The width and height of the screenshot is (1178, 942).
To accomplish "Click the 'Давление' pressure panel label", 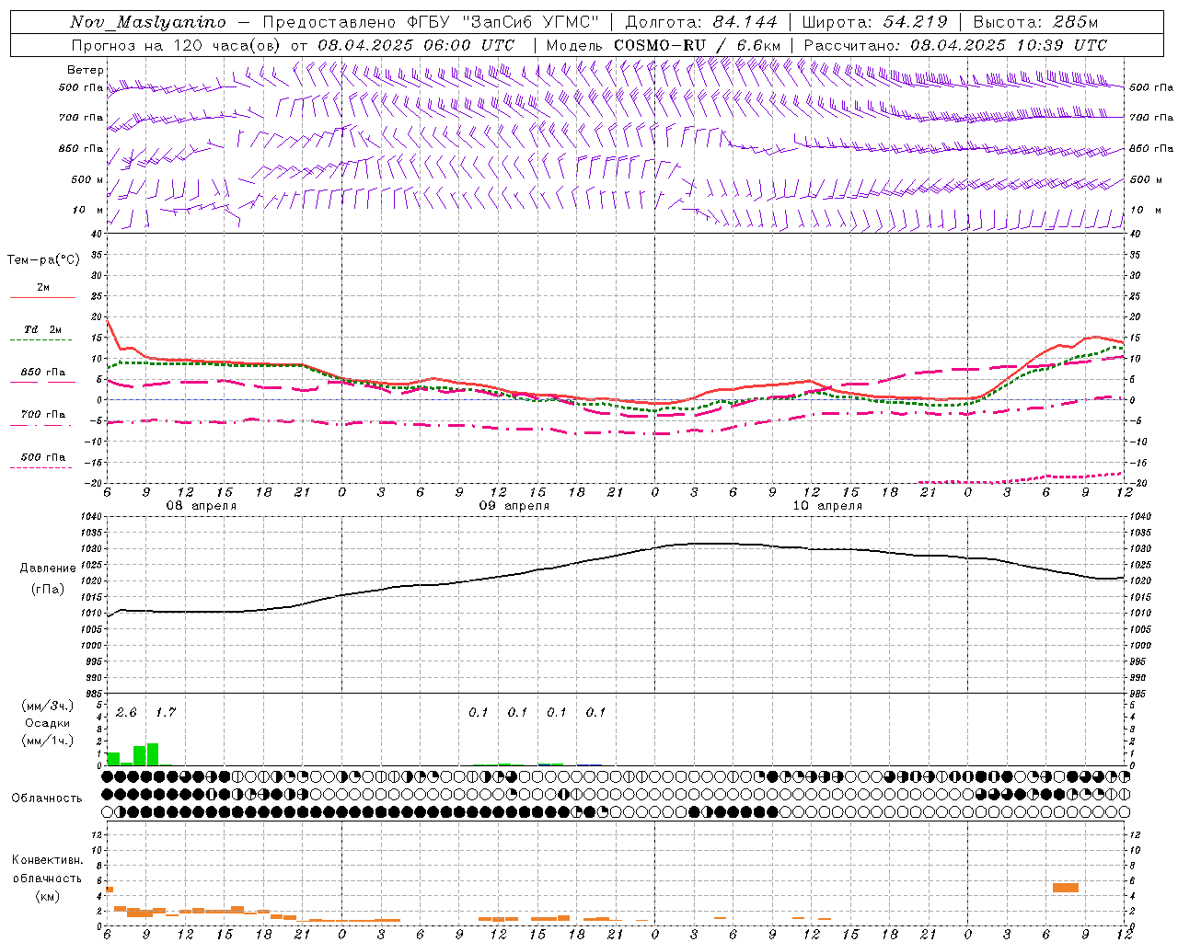I will pos(48,569).
